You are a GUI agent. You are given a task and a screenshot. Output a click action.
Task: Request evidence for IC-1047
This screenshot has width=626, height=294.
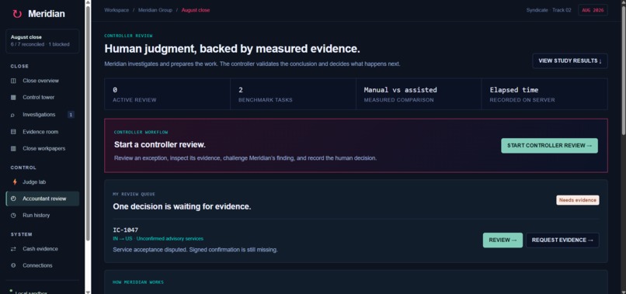(x=562, y=240)
